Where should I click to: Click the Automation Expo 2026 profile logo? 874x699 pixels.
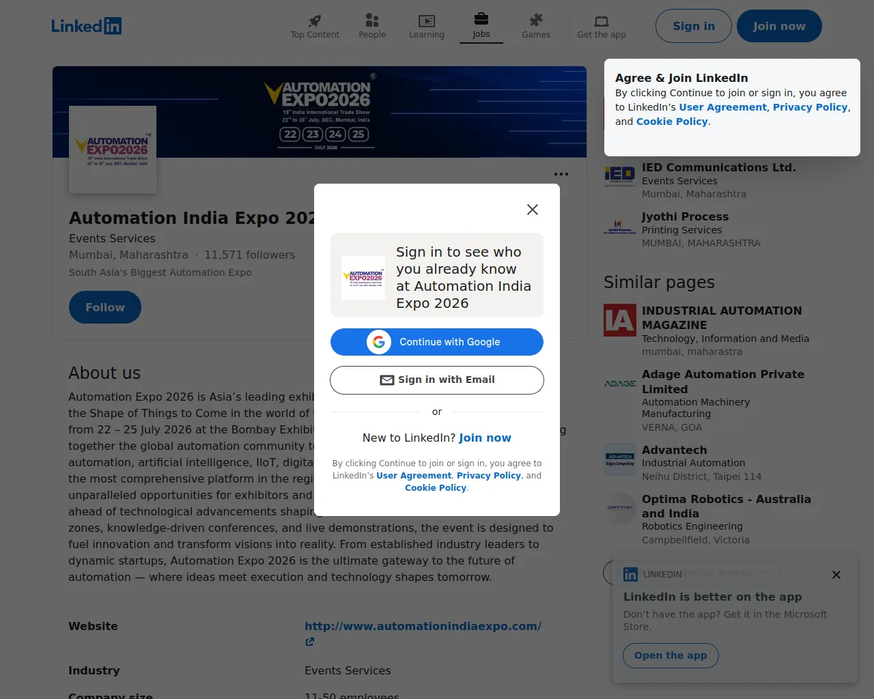(x=113, y=149)
